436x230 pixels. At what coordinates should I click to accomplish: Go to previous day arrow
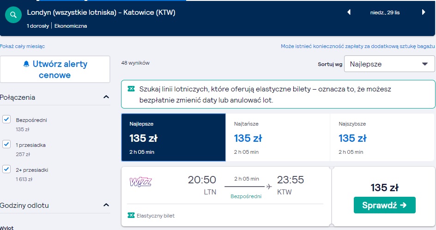pyautogui.click(x=349, y=12)
